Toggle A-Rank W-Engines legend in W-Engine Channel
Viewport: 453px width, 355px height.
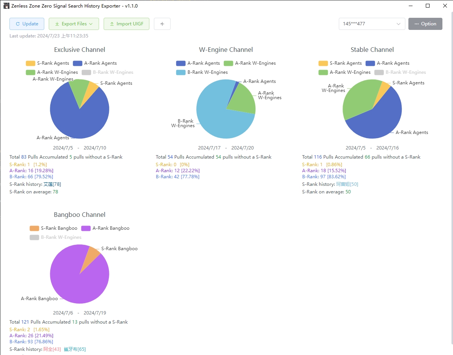250,63
